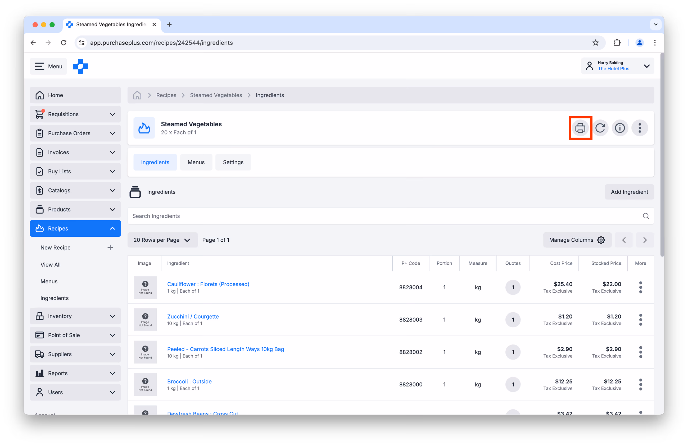
Task: Click the print recipe icon
Action: tap(580, 128)
